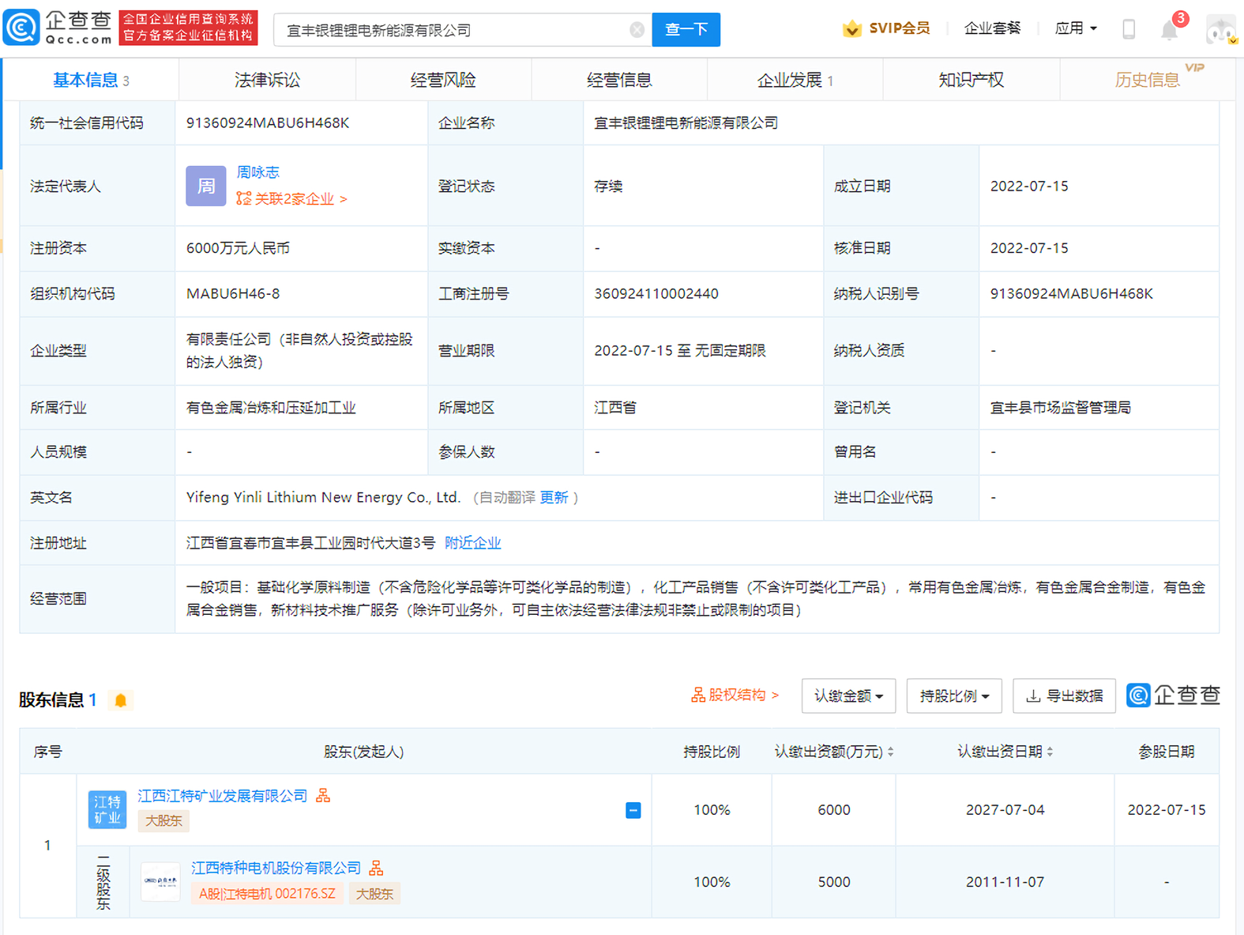The height and width of the screenshot is (935, 1244).
Task: Open the SVIP会员 link
Action: pyautogui.click(x=899, y=28)
